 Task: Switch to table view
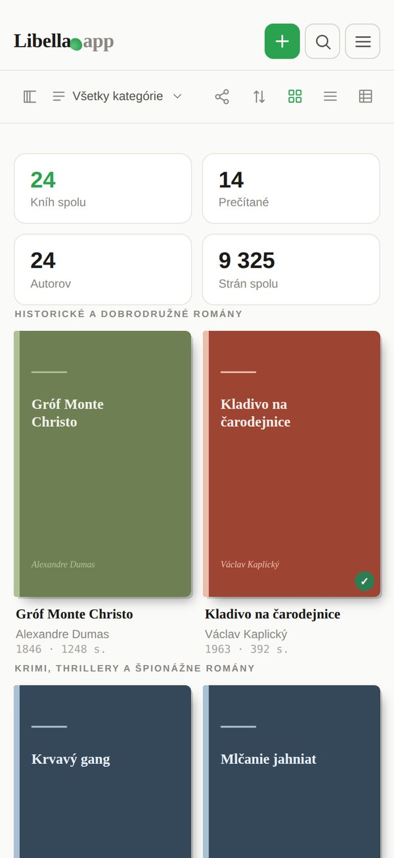(x=366, y=97)
